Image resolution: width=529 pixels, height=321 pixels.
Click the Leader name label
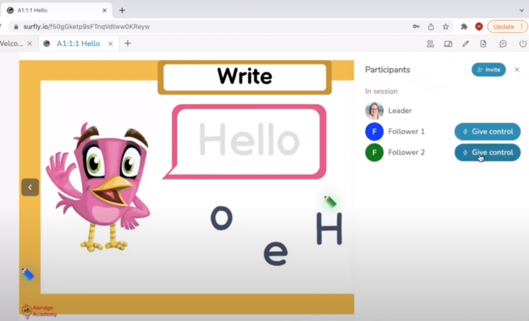pyautogui.click(x=400, y=111)
